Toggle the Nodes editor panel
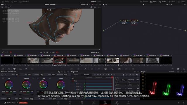The height and width of the screenshot is (105, 187). 163,2
